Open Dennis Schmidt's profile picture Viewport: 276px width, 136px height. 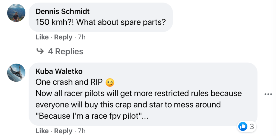tap(16, 13)
